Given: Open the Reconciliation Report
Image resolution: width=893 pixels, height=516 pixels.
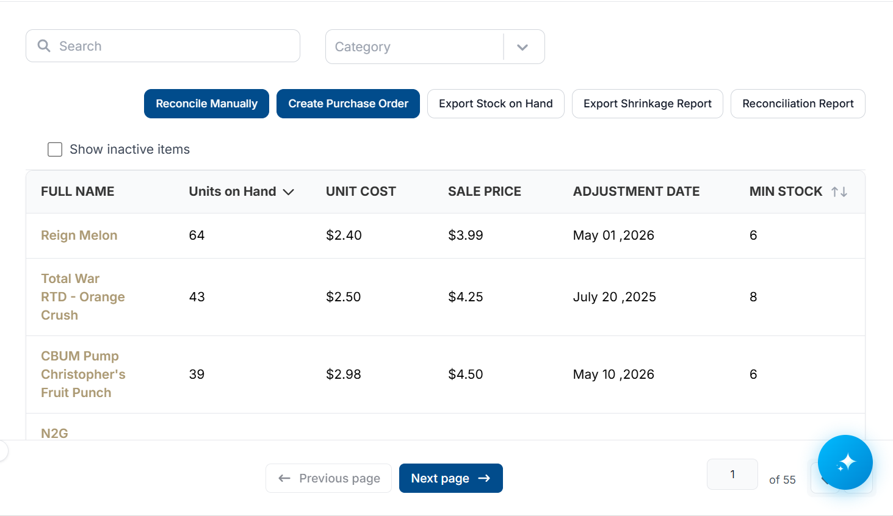Looking at the screenshot, I should tap(798, 104).
